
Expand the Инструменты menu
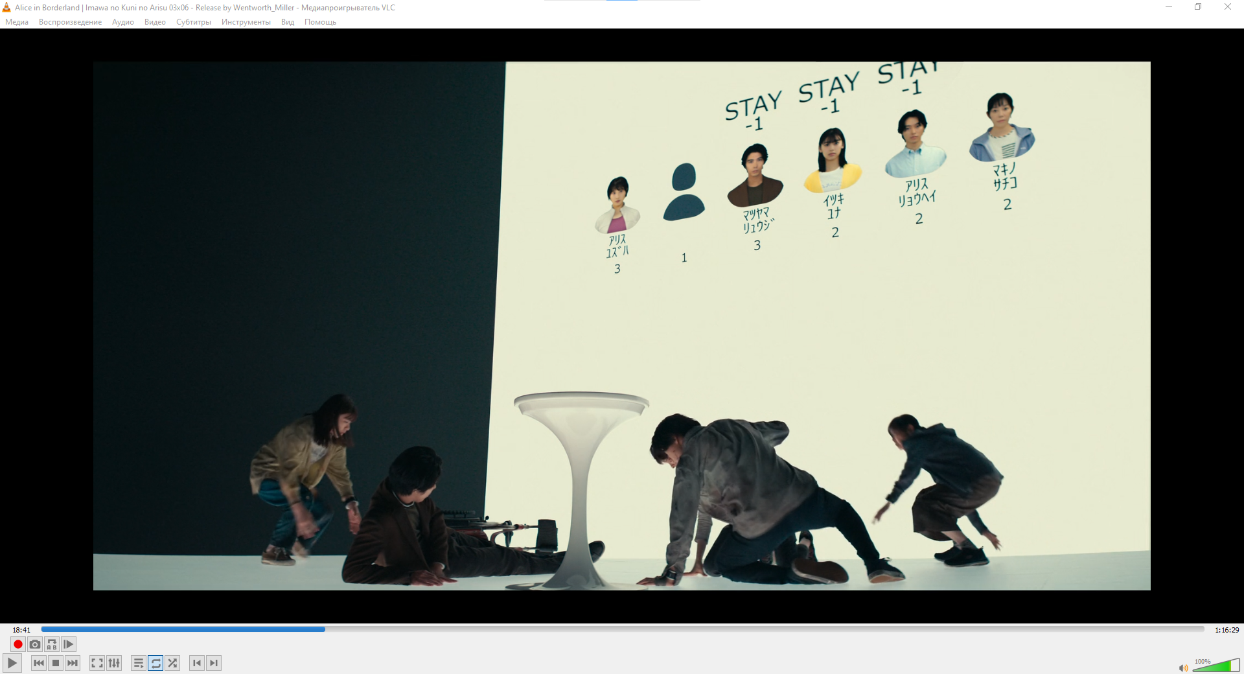point(246,22)
